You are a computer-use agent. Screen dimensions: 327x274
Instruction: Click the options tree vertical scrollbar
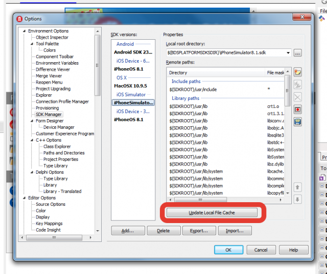[x=98, y=66]
